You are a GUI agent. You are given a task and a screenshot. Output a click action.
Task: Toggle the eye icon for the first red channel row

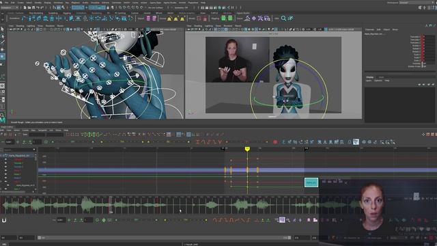(5, 159)
